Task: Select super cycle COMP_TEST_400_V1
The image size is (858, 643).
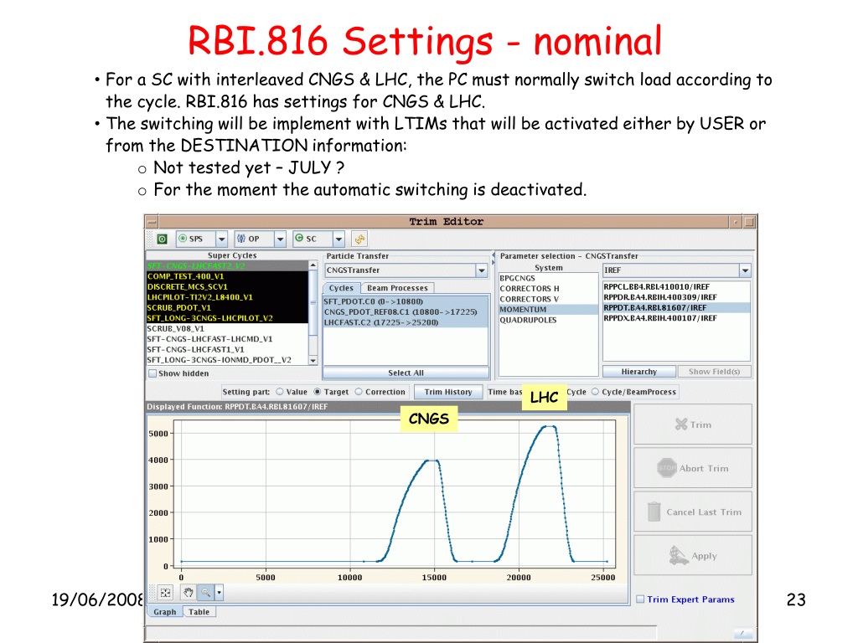Action: click(227, 276)
